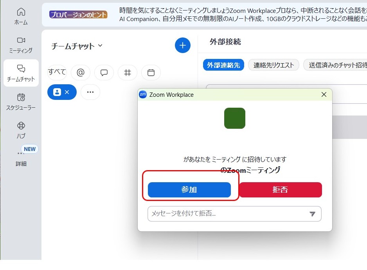Send the decline message arrow icon
The height and width of the screenshot is (270, 367).
click(312, 214)
